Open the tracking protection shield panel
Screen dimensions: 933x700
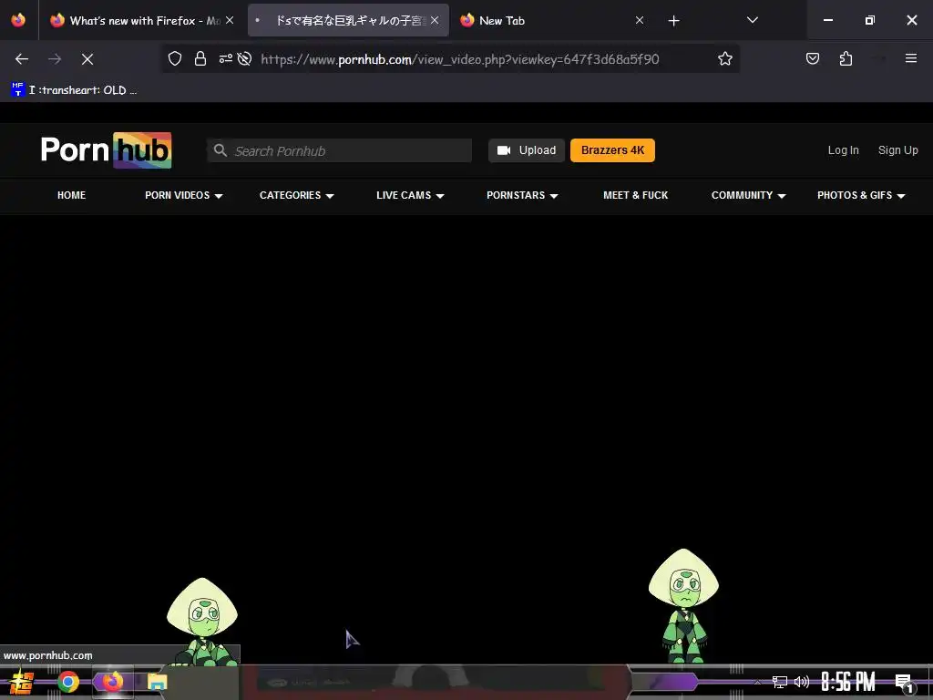(x=174, y=58)
